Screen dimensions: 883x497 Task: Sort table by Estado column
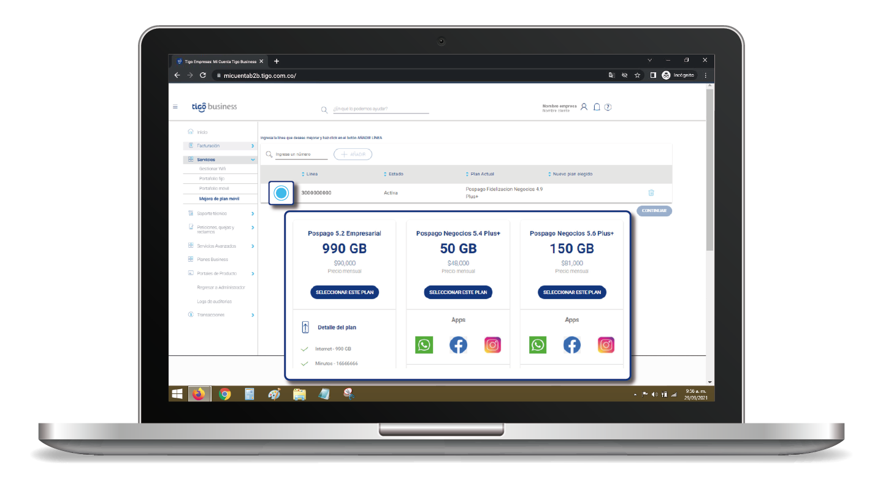click(x=394, y=174)
